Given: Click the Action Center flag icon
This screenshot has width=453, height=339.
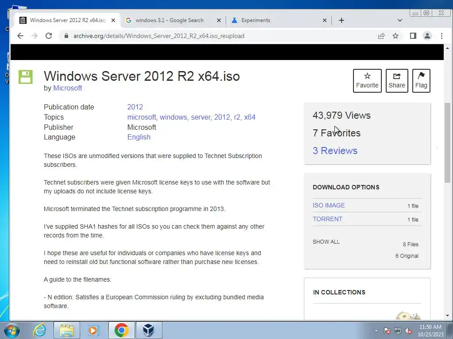Looking at the screenshot, I should click(387, 331).
